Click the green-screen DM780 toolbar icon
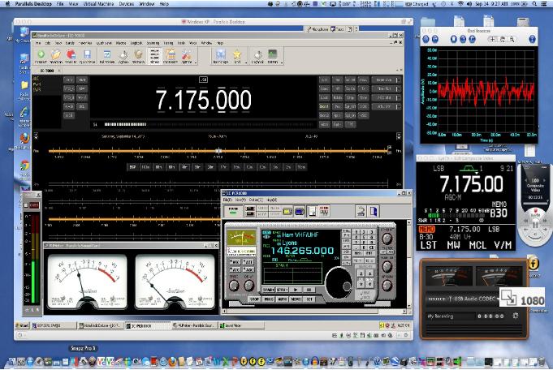Screen dimensions: 553x370 coord(273,54)
